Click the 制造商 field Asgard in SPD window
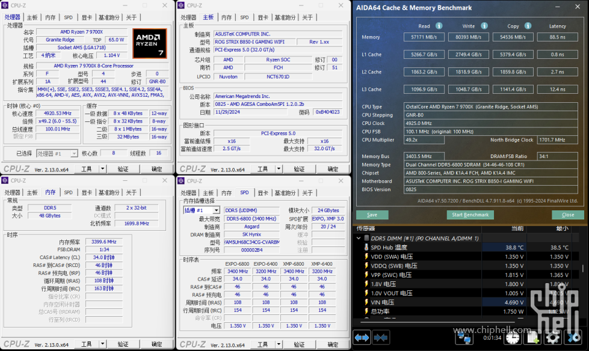589x351 pixels. tap(251, 227)
